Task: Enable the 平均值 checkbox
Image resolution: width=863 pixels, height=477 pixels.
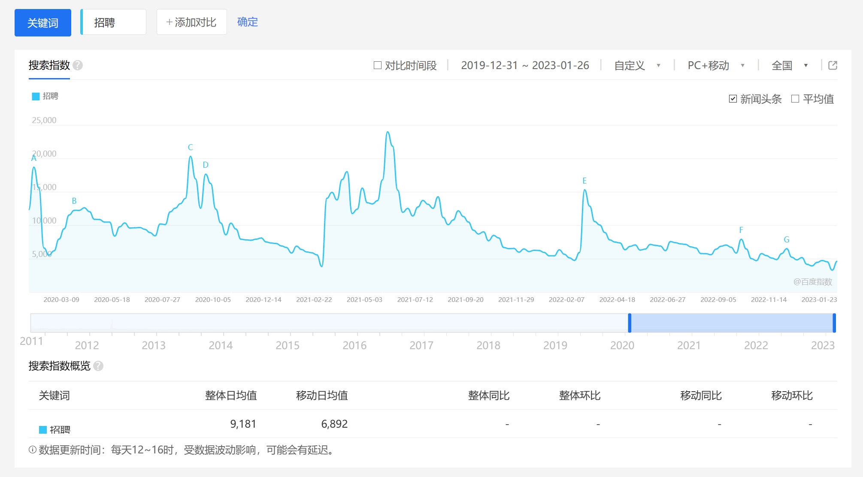Action: [795, 98]
